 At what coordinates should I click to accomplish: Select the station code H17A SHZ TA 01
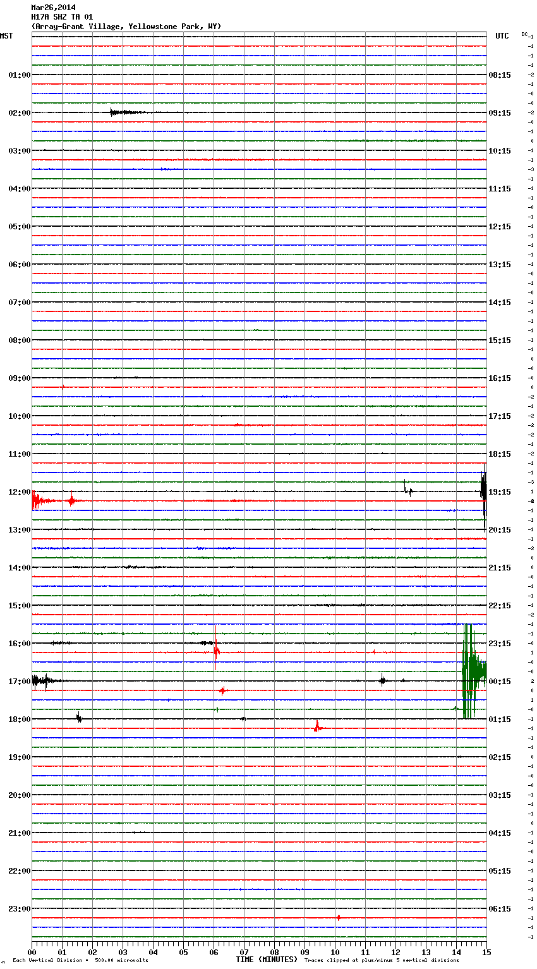click(x=62, y=17)
